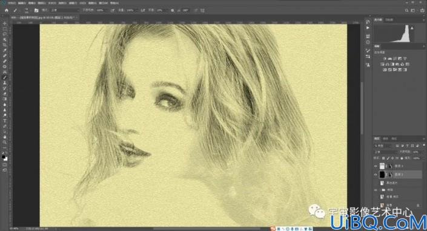The height and width of the screenshot is (231, 427).
Task: Switch to the Navigator tab
Action: pos(389,20)
